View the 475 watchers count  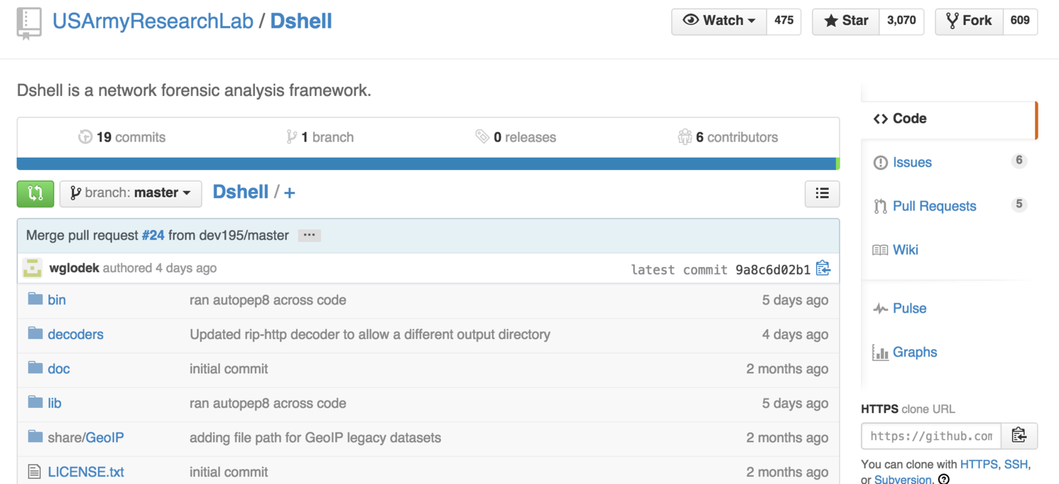[784, 21]
